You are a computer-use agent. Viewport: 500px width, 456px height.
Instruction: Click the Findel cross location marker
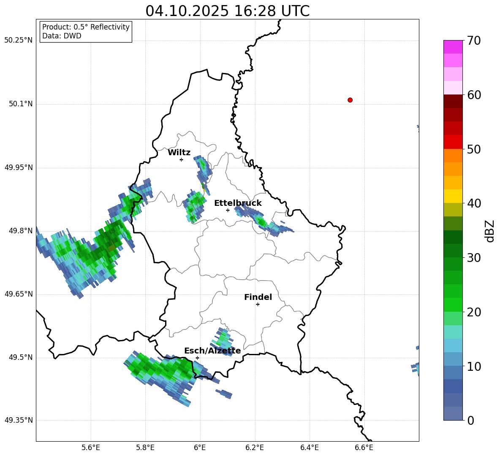click(x=258, y=305)
